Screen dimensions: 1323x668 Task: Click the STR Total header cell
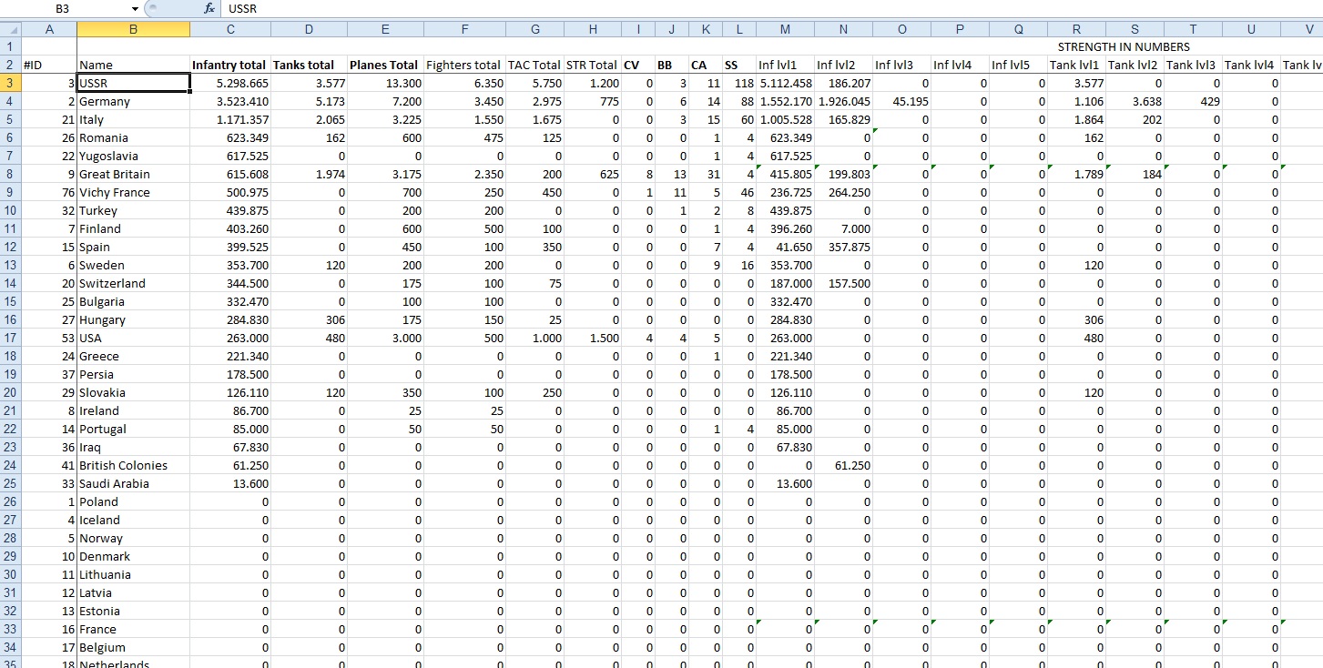[593, 65]
